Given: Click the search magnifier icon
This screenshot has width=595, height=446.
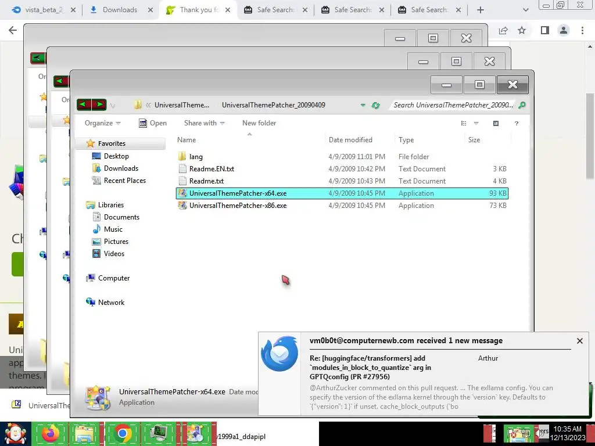Looking at the screenshot, I should pos(522,105).
